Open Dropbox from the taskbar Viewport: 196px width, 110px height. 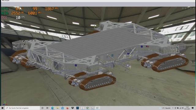73,108
